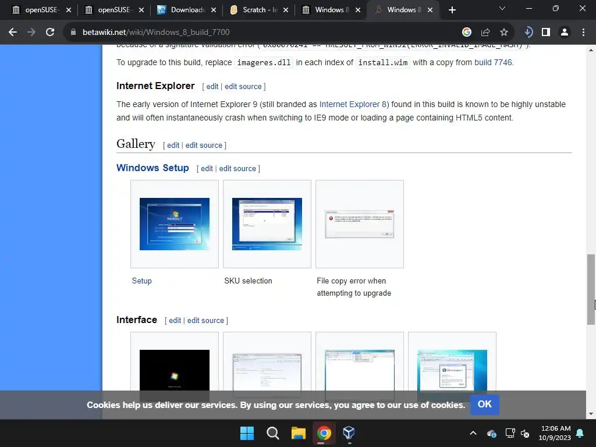Open the Setup screenshot thumbnail
596x447 pixels.
[x=175, y=224]
